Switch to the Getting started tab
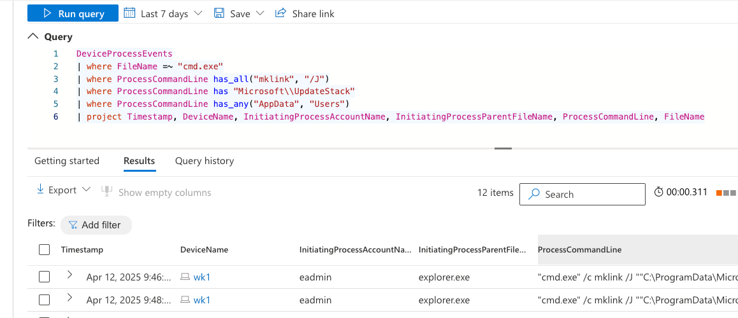The image size is (738, 318). [67, 161]
